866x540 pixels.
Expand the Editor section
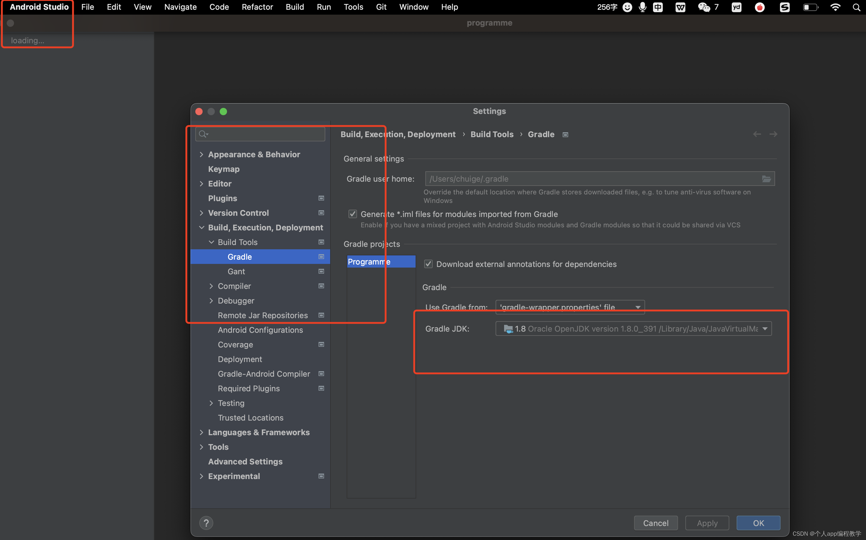[x=201, y=183]
